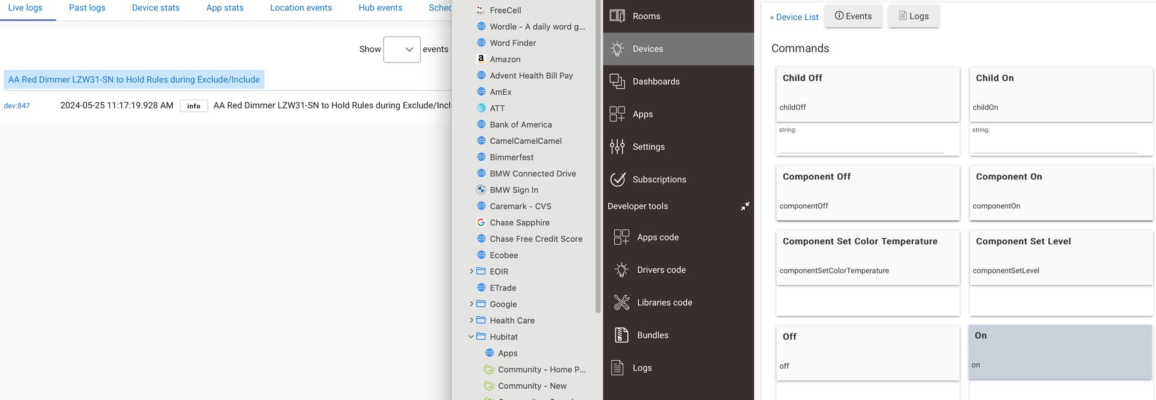This screenshot has height=400, width=1156.
Task: Switch to the Past logs tab
Action: [87, 8]
